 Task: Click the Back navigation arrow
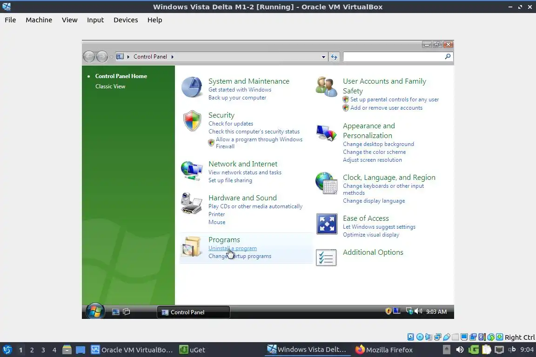coord(89,56)
